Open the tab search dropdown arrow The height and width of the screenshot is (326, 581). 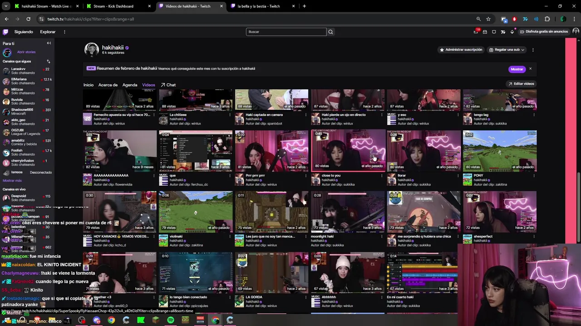pyautogui.click(x=6, y=6)
